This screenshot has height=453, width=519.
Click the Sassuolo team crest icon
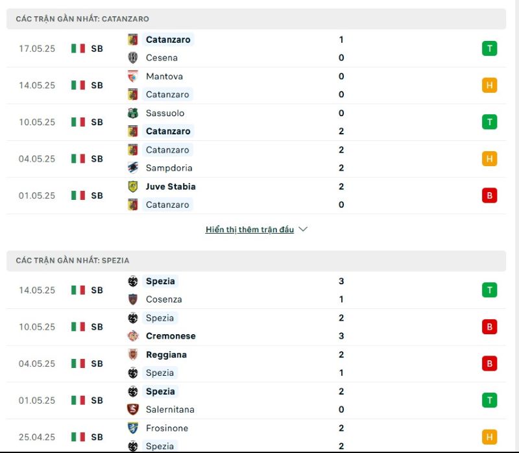[x=133, y=113]
